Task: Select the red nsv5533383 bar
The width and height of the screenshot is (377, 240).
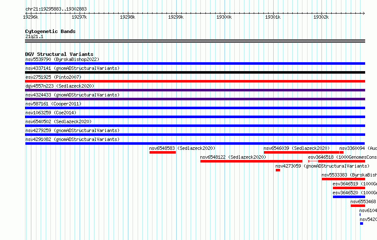Action: pos(344,179)
